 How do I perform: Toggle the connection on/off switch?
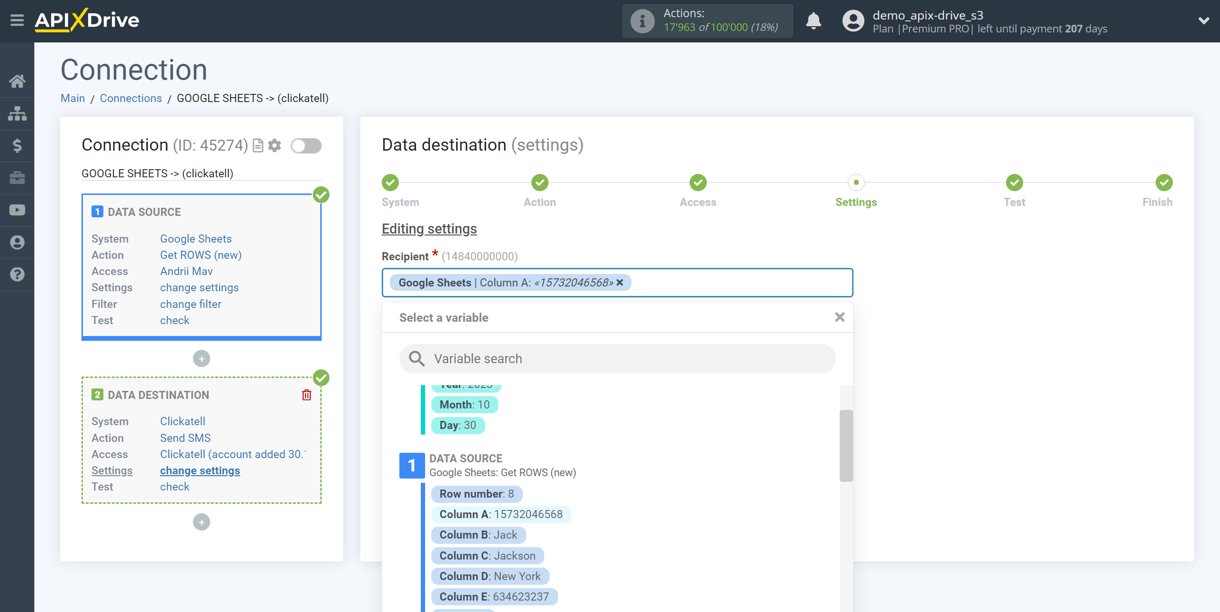pos(306,145)
